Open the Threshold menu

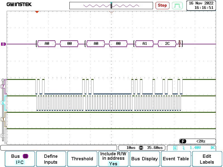(x=82, y=159)
